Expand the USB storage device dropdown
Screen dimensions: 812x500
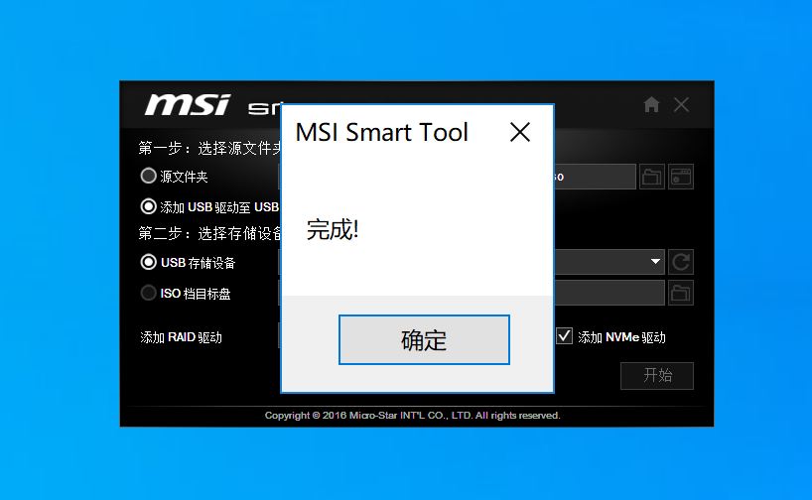pyautogui.click(x=655, y=262)
